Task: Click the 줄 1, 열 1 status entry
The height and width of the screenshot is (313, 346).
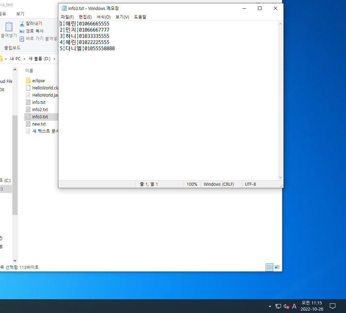Action: click(x=149, y=184)
